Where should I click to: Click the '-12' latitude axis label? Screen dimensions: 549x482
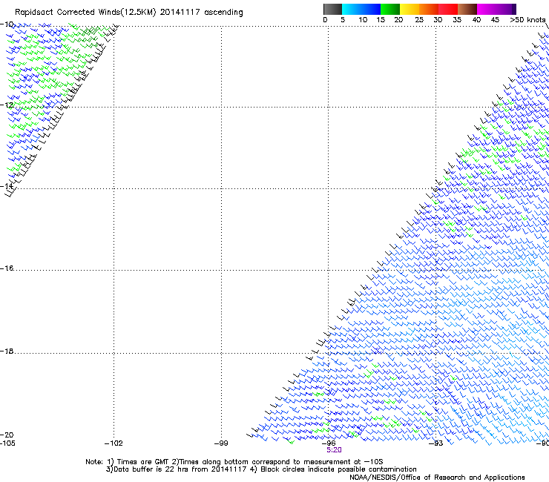click(x=7, y=105)
